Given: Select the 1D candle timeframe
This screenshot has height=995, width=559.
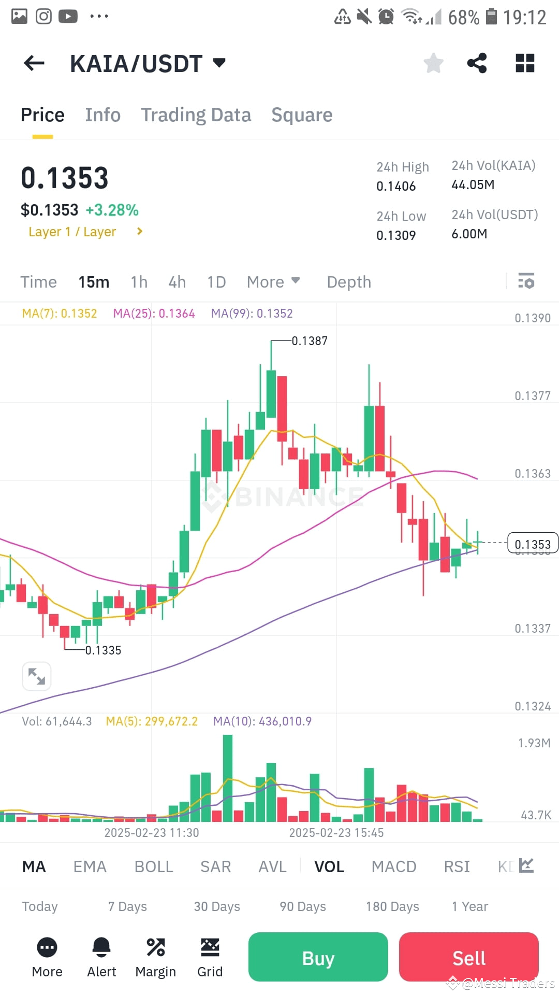Looking at the screenshot, I should click(x=216, y=281).
